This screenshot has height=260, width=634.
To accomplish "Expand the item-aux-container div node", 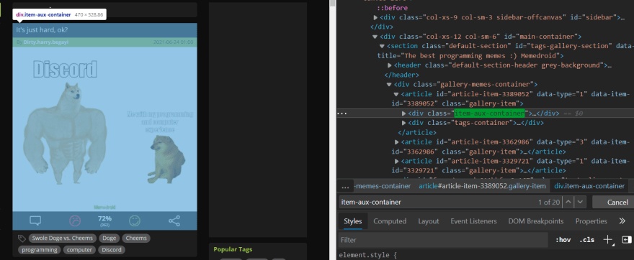I will [403, 113].
